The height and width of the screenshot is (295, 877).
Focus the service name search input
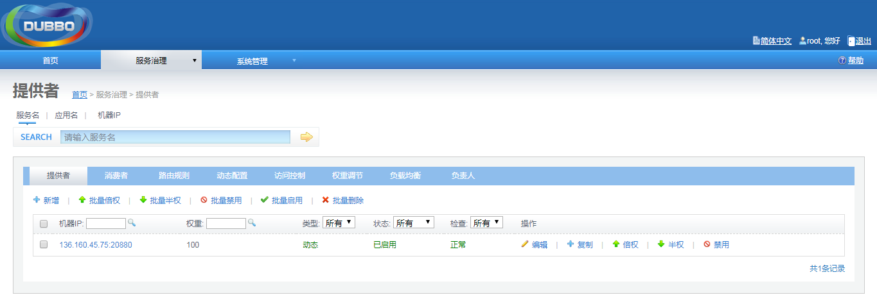[175, 137]
